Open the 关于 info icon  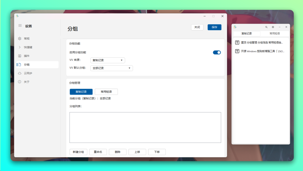[x=20, y=82]
